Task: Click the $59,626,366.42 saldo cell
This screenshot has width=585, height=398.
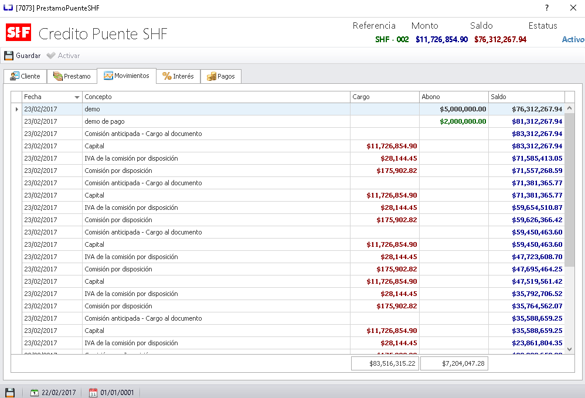Action: coord(526,220)
